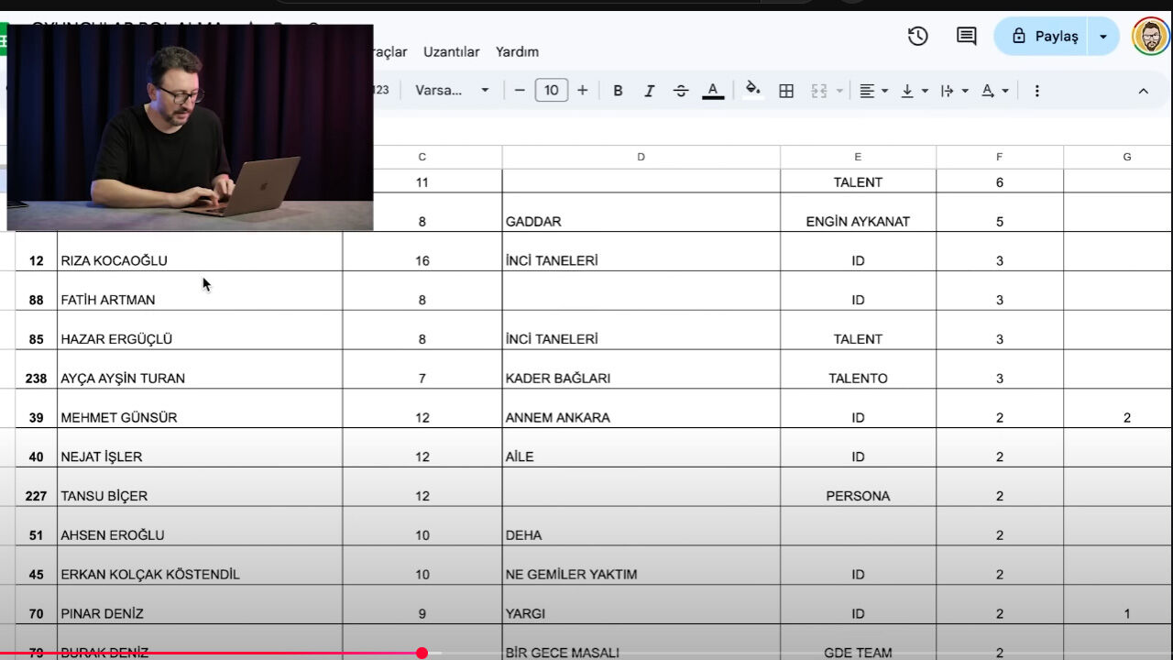The width and height of the screenshot is (1173, 660).
Task: Click the Google account profile avatar
Action: 1150,37
